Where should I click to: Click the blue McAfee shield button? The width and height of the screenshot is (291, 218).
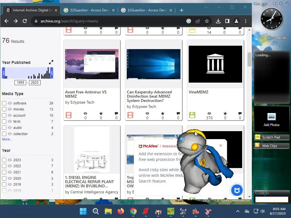pos(237,190)
